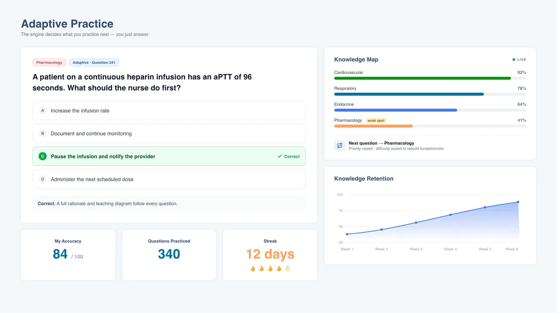The height and width of the screenshot is (313, 557).
Task: Click the Week 4 retention data point
Action: [450, 215]
